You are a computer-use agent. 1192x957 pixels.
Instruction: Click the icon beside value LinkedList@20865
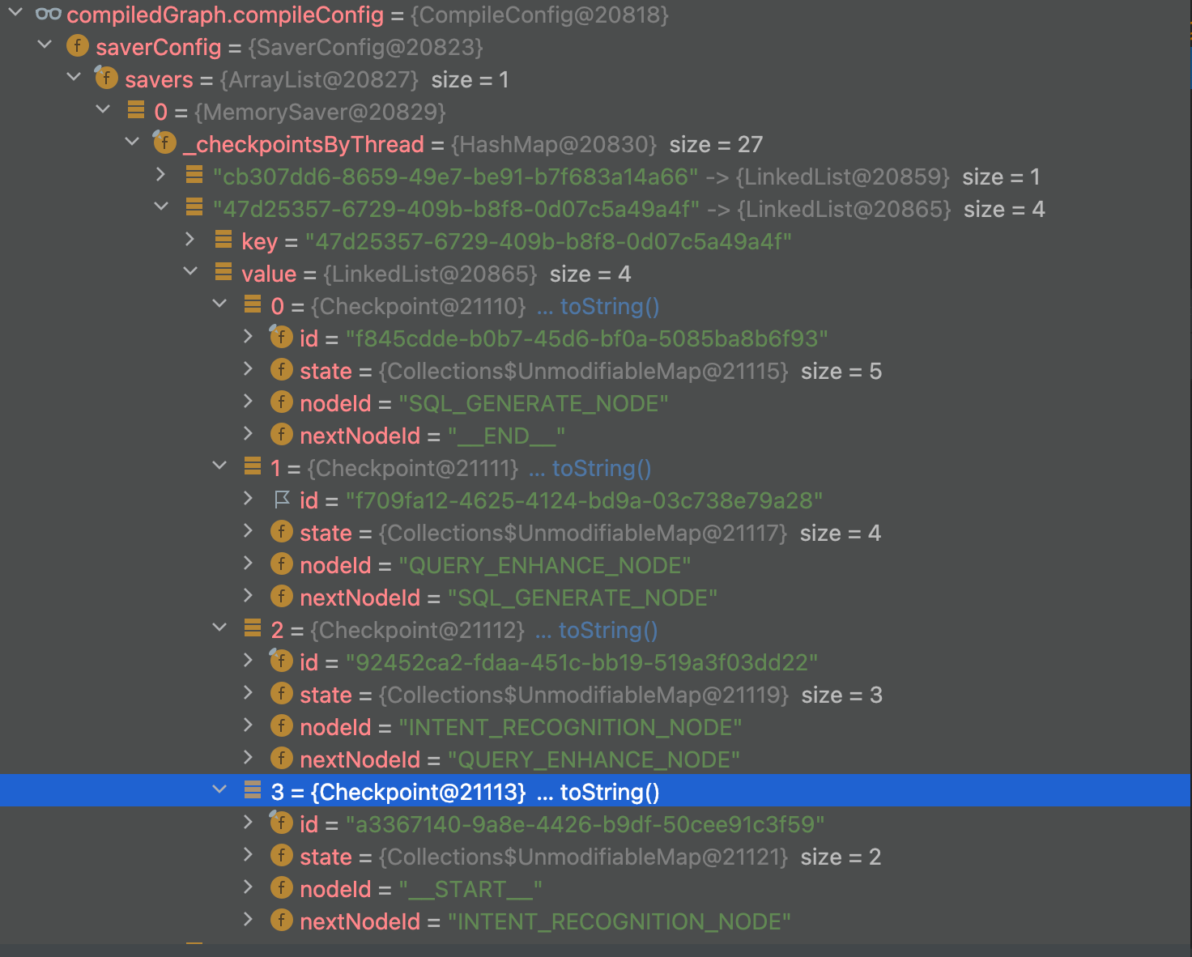(x=223, y=272)
